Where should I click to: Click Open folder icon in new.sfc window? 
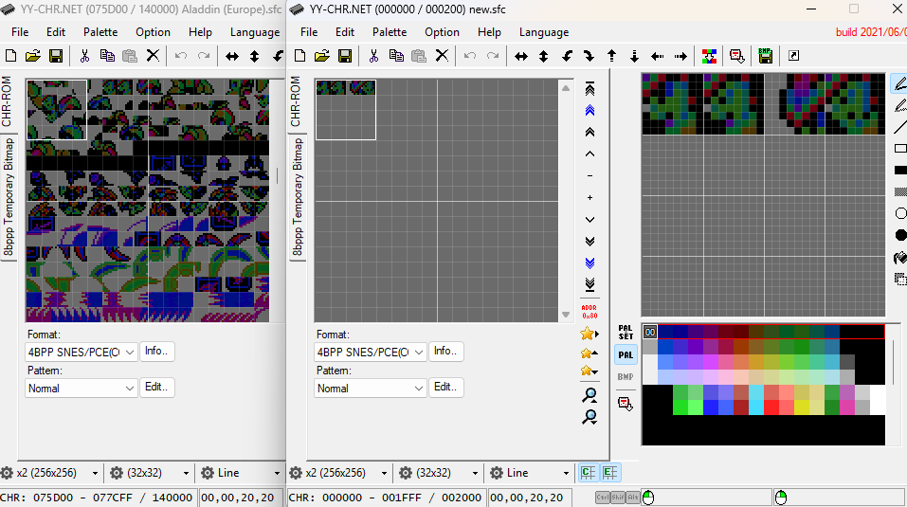pyautogui.click(x=322, y=56)
